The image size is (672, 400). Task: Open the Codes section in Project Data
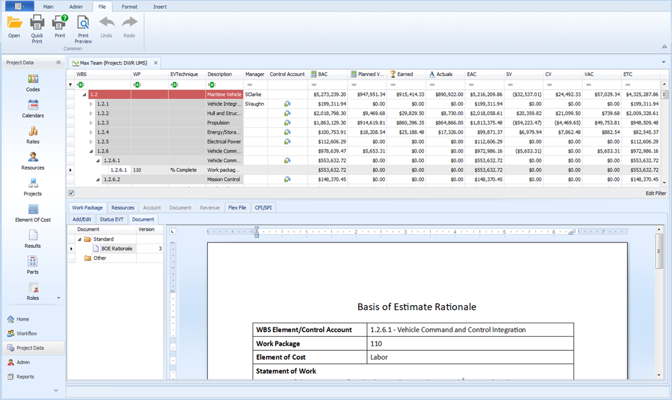pos(33,80)
